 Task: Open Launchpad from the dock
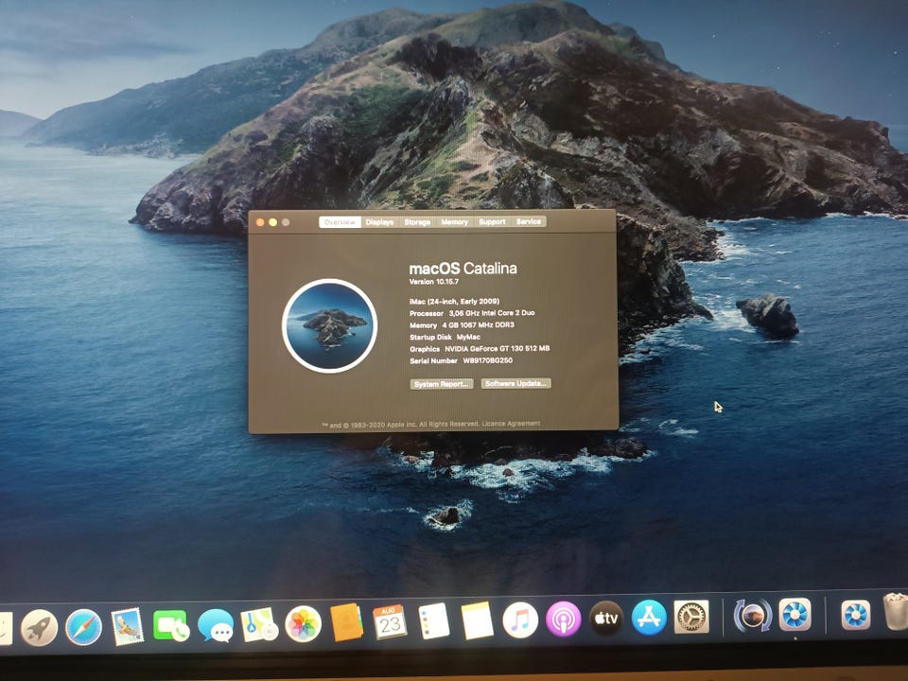click(40, 628)
